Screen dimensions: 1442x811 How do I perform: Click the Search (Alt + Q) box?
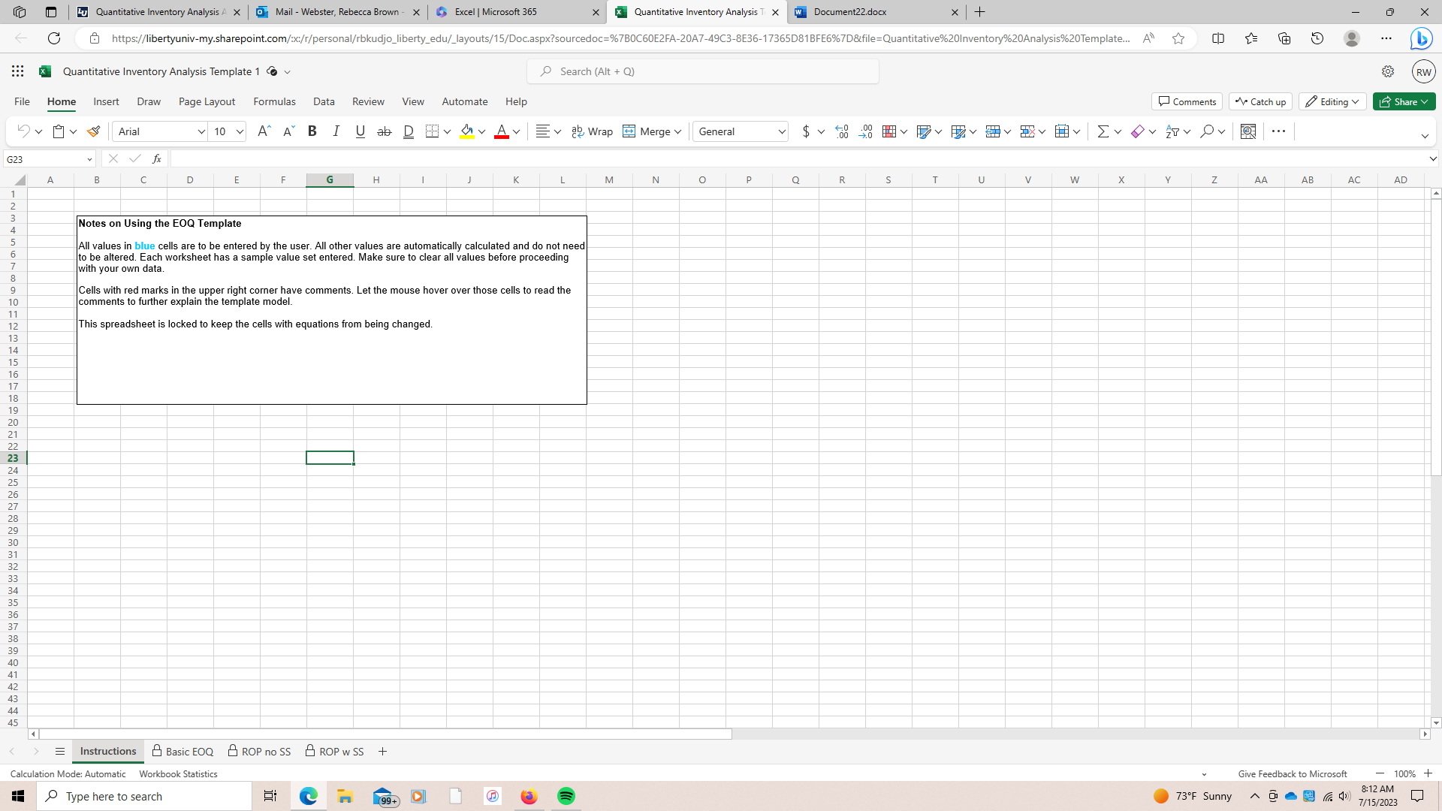pyautogui.click(x=703, y=71)
